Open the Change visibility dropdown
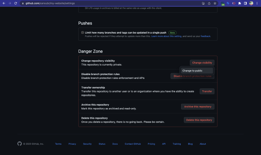261x155 pixels. coord(202,63)
